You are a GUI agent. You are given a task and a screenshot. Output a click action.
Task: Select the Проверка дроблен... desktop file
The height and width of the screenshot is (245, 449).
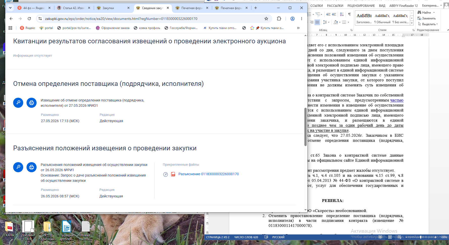tap(67, 230)
